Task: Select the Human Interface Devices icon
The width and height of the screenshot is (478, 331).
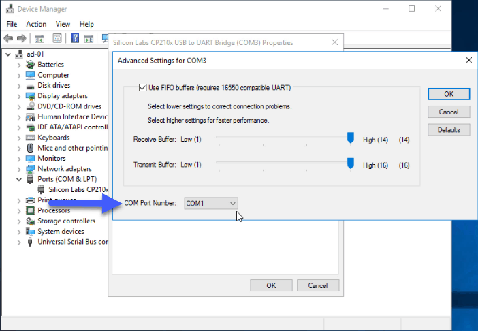Action: click(x=30, y=116)
